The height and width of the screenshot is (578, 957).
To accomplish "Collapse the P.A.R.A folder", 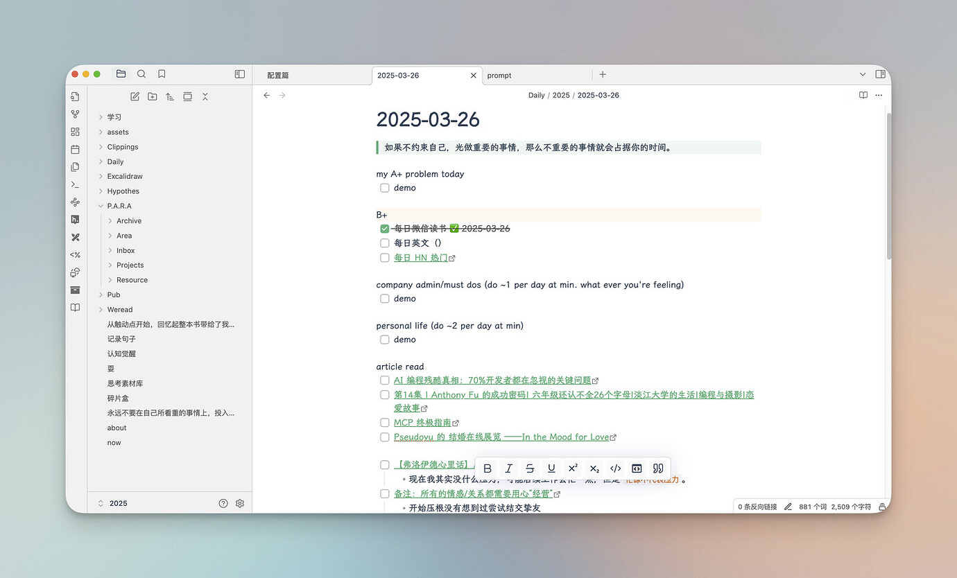I will [101, 206].
